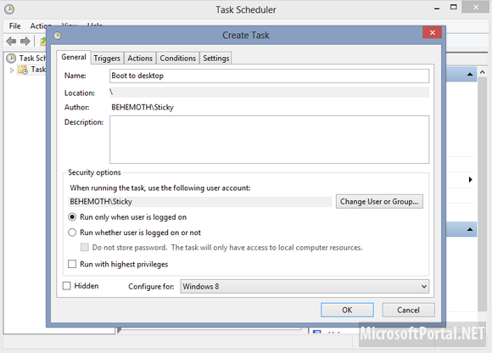Screen dimensions: 492x353
Task: Click OK to create the task
Action: [347, 310]
